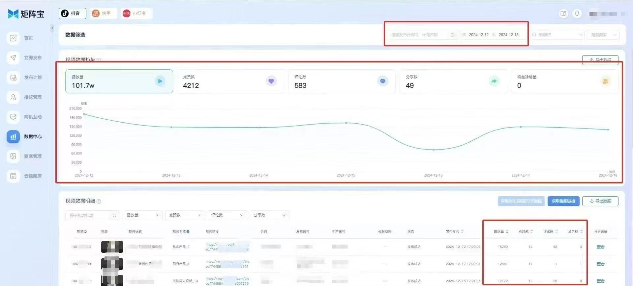Click 查看 for the row with 12441 plays
633x286 pixels.
click(x=600, y=264)
